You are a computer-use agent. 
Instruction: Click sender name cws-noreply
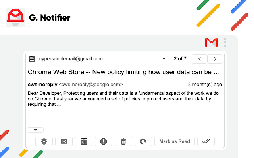coord(42,84)
